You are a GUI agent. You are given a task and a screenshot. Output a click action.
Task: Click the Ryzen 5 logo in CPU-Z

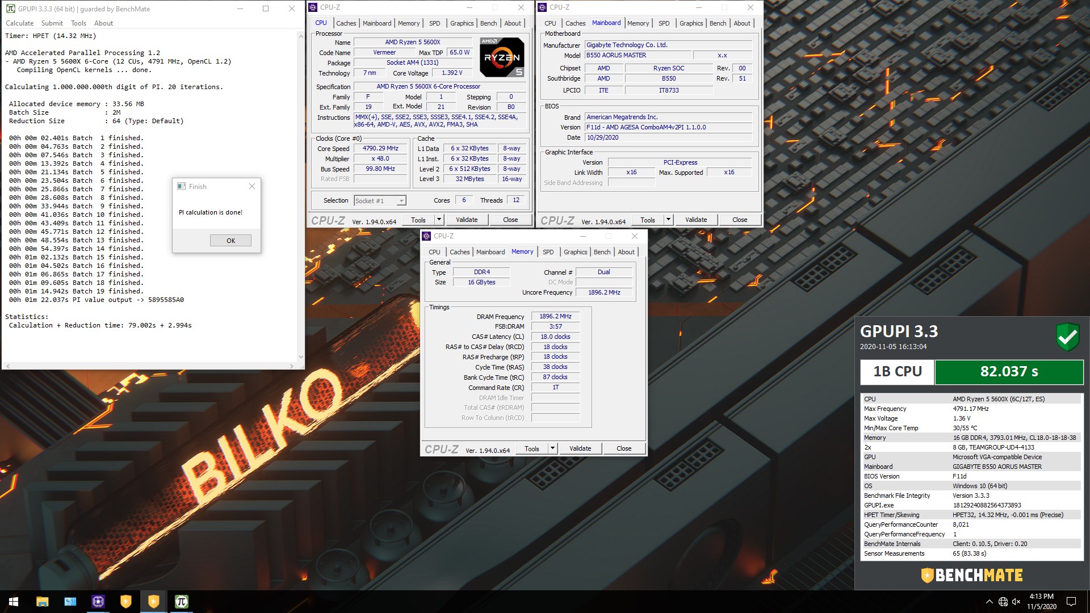click(502, 57)
